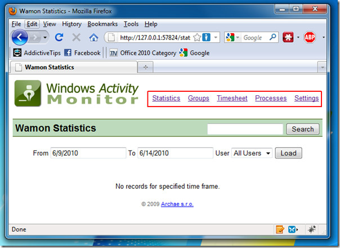Open the Google search engine selector
The width and height of the screenshot is (340, 248).
232,37
